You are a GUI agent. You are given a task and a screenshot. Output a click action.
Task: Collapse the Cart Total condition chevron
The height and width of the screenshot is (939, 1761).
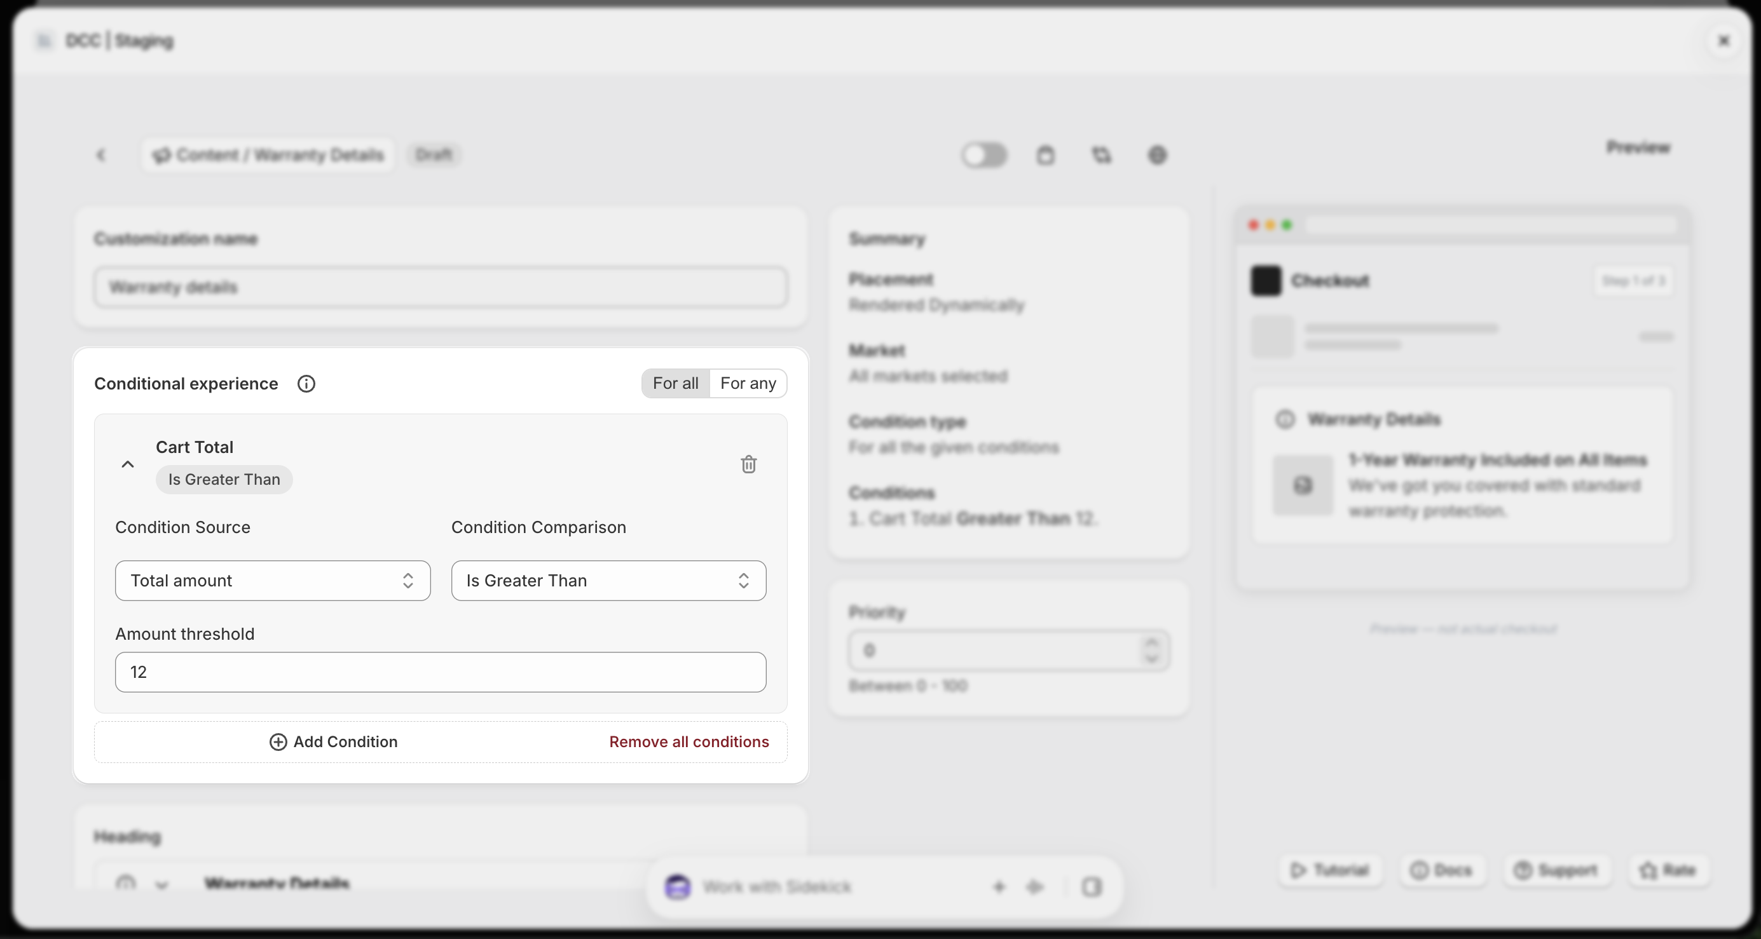(x=127, y=464)
